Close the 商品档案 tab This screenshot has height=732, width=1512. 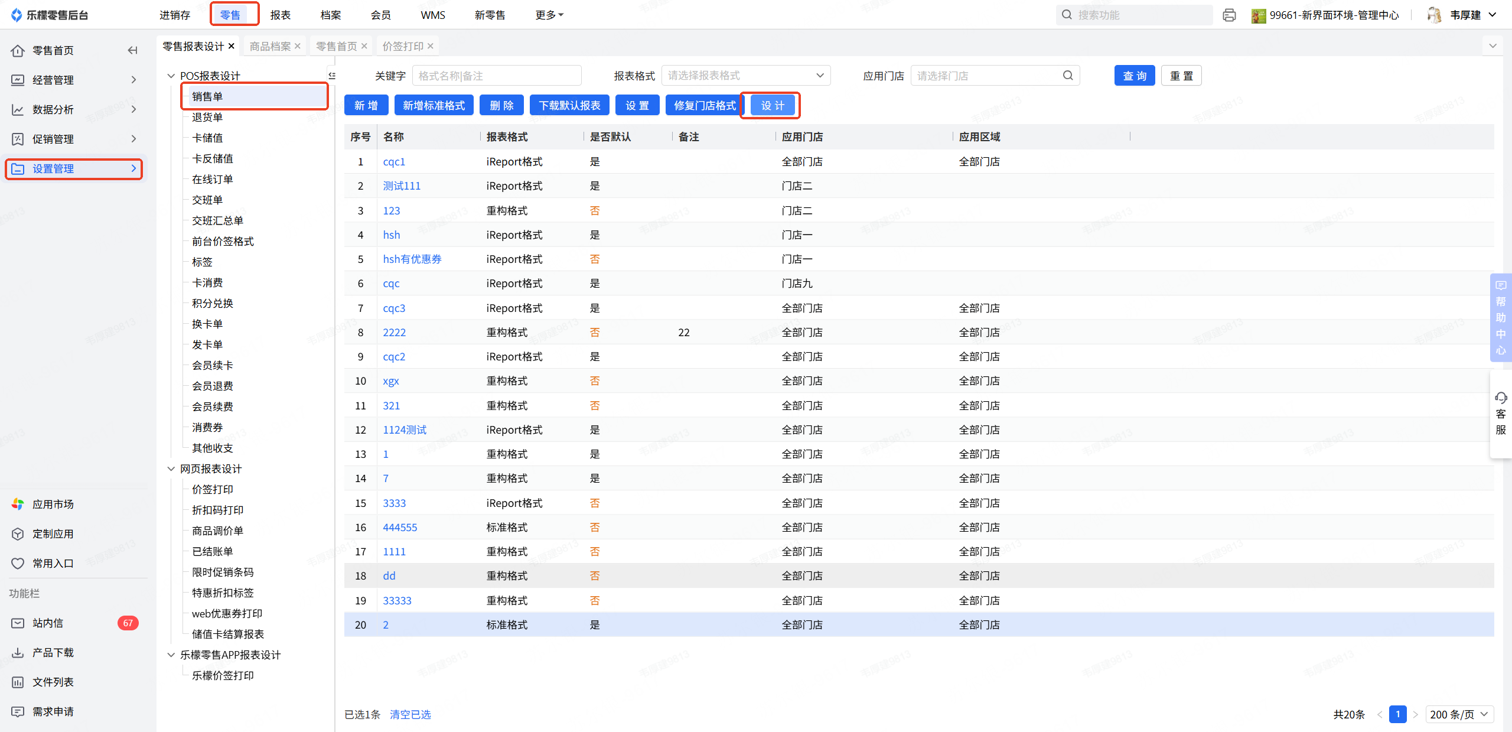coord(298,46)
